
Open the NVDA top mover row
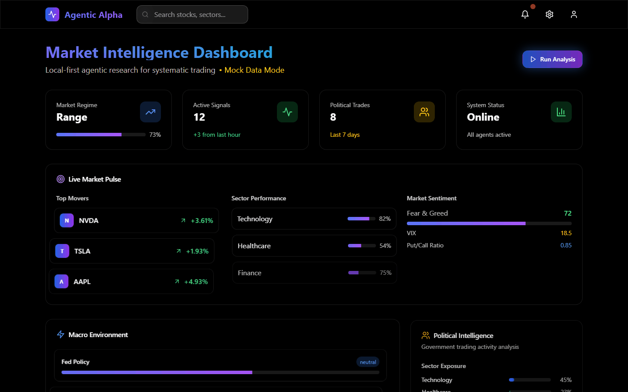(x=137, y=220)
